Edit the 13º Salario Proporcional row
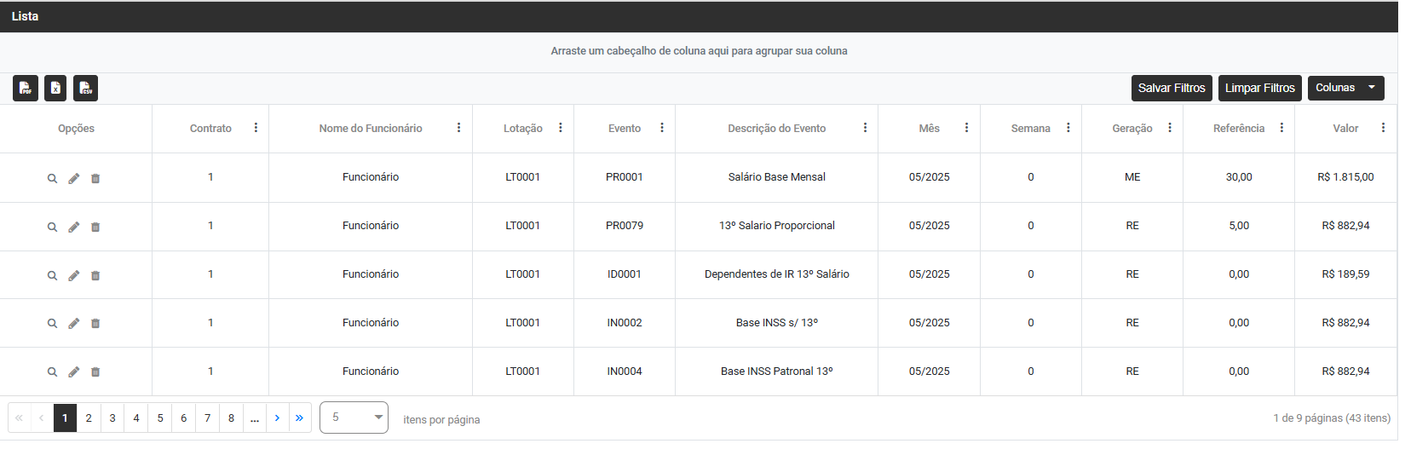 74,227
